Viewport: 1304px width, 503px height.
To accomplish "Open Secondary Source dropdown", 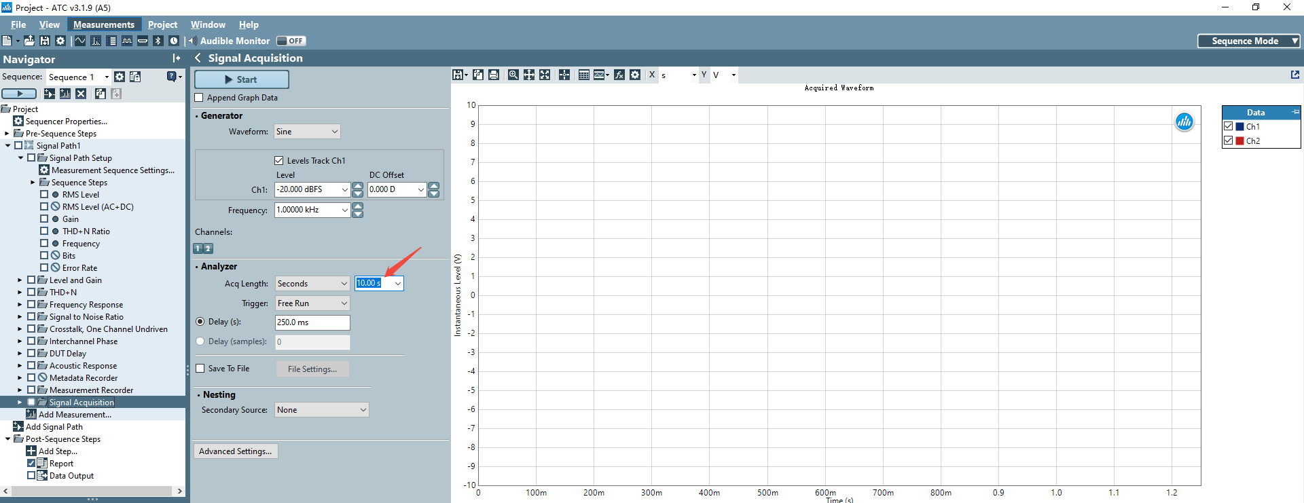I will [322, 410].
